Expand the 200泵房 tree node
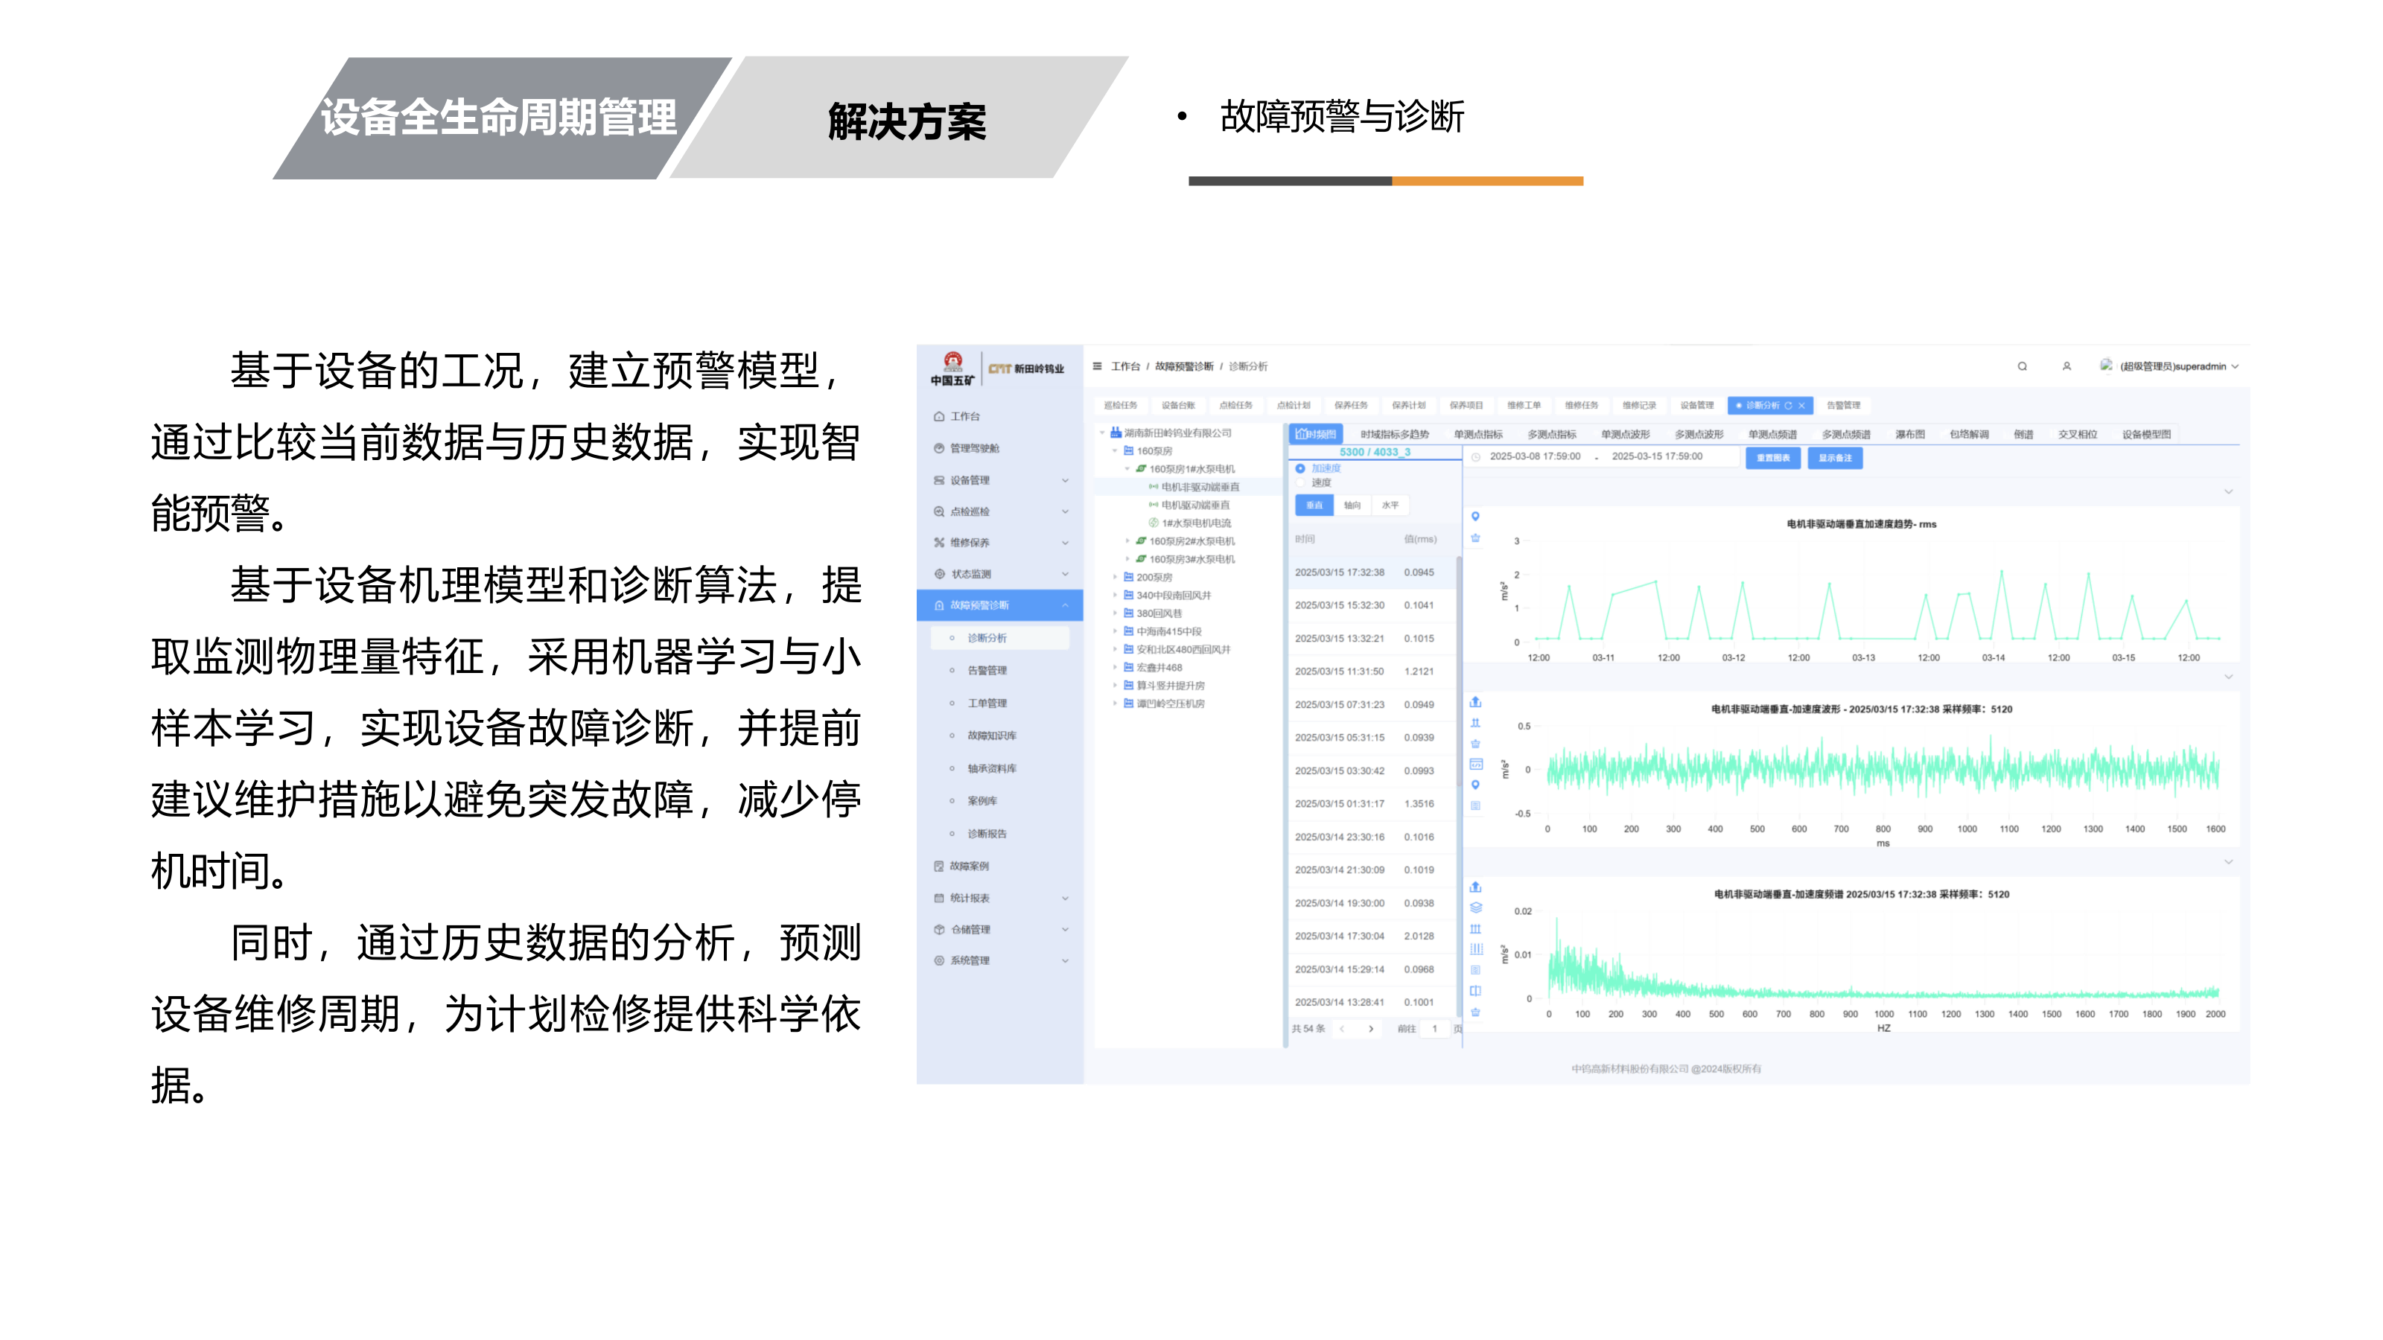The image size is (2383, 1340). pyautogui.click(x=1116, y=577)
